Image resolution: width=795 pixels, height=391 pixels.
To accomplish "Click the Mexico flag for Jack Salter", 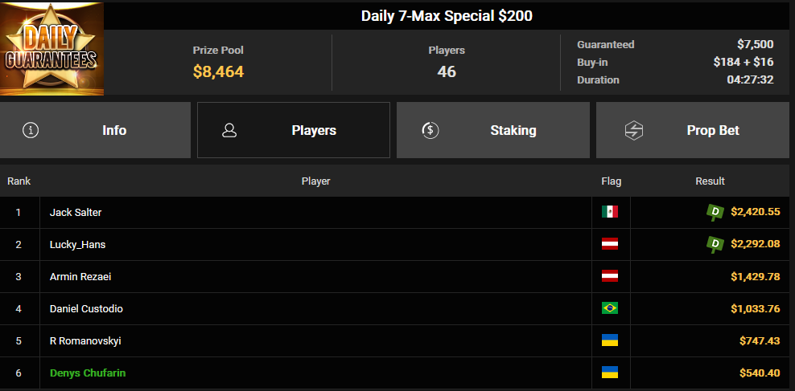I will click(x=609, y=213).
